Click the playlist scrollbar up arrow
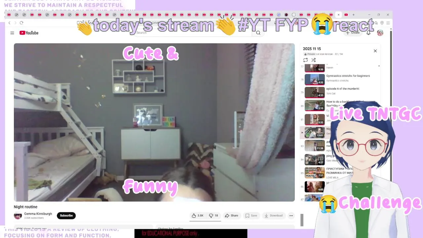423x238 pixels. 379,66
